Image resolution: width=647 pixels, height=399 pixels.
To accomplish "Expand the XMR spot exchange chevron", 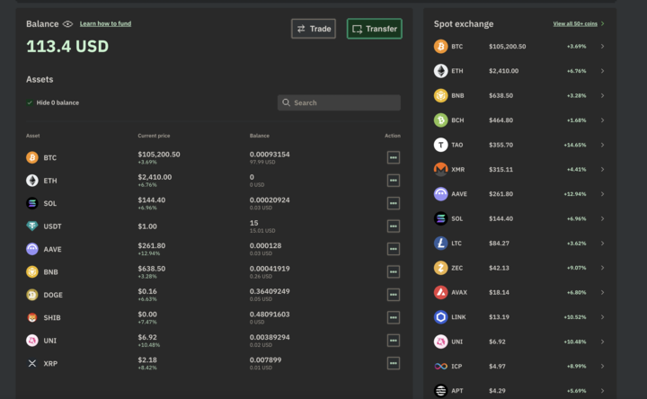I will coord(602,169).
